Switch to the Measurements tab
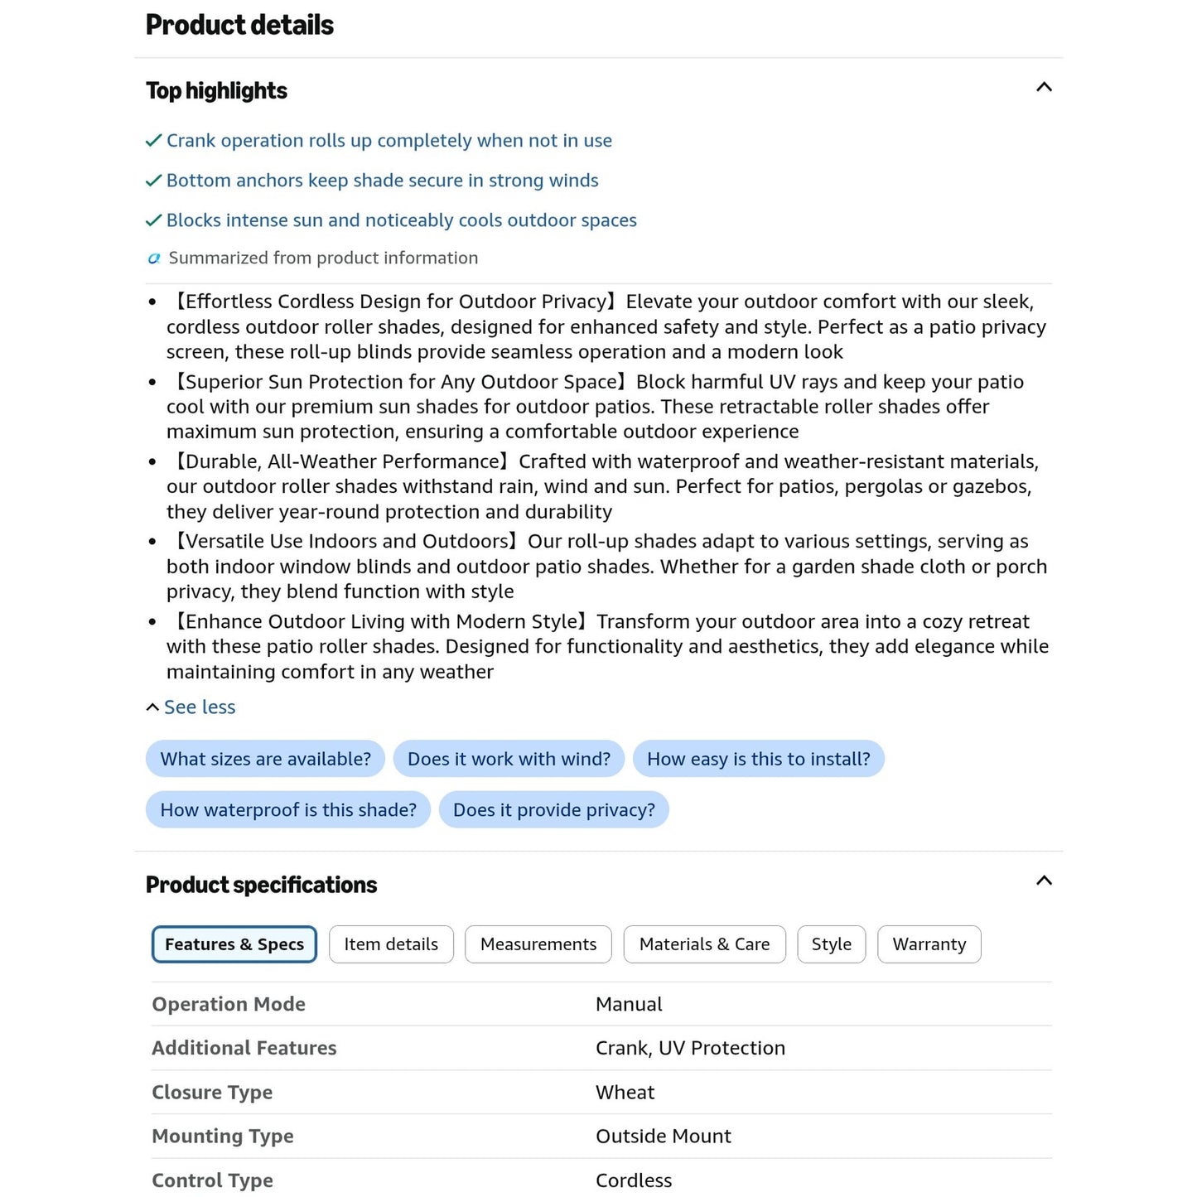Screen dimensions: 1197x1197 point(538,944)
